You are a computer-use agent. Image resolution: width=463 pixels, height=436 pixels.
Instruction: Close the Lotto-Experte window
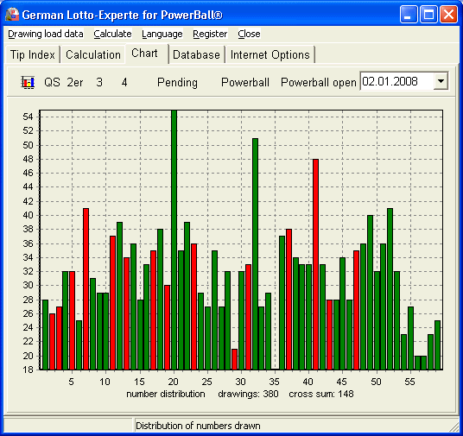[448, 15]
